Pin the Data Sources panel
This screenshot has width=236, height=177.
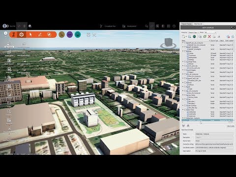click(232, 28)
